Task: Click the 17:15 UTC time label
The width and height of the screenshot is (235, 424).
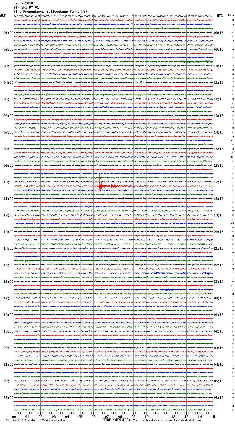Action: [x=219, y=182]
